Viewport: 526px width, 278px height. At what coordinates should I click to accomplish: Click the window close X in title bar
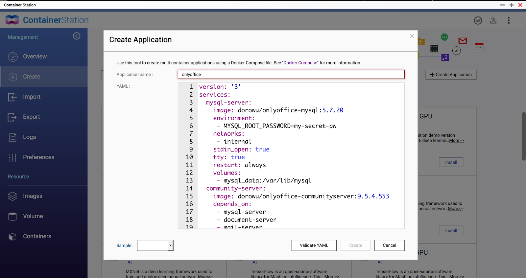pyautogui.click(x=520, y=5)
